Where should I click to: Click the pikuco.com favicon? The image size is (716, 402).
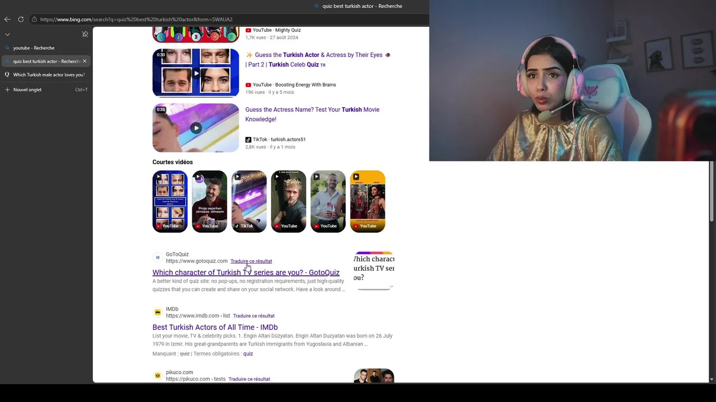(x=158, y=375)
